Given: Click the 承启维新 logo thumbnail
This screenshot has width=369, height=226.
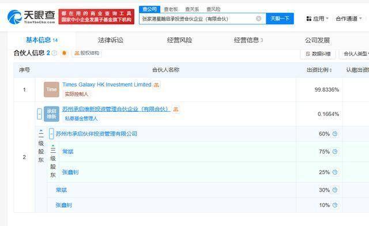Looking at the screenshot, I should pyautogui.click(x=51, y=114).
